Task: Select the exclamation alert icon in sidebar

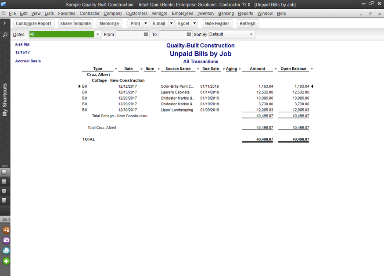Action: [x=4, y=182]
